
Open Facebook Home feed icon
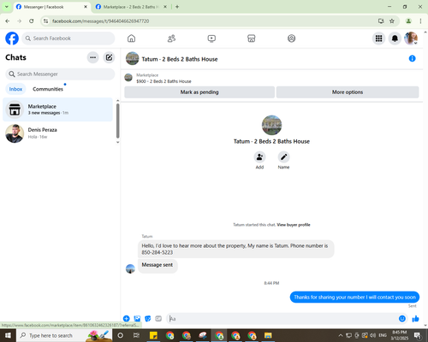tap(131, 38)
